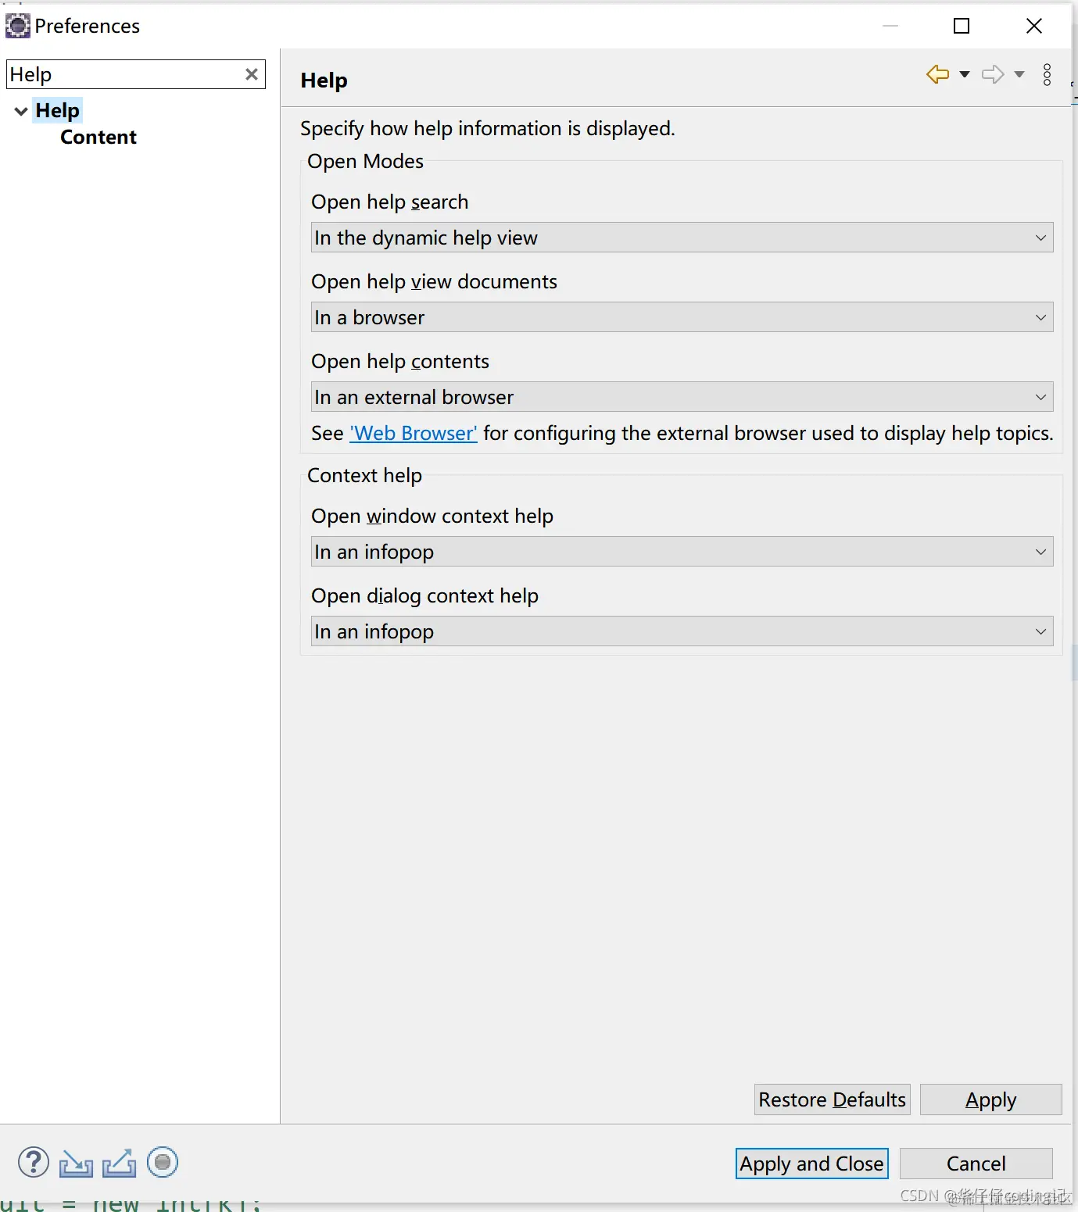Select Content under Help
This screenshot has width=1078, height=1212.
(98, 137)
